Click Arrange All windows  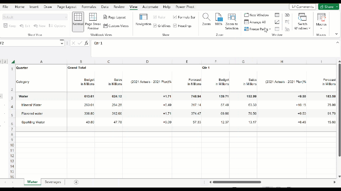[256, 22]
